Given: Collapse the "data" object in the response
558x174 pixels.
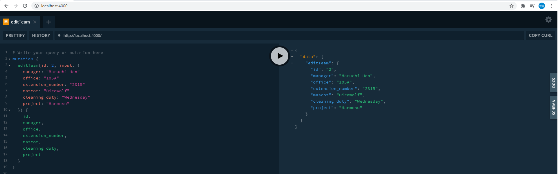Looking at the screenshot, I should pos(292,57).
